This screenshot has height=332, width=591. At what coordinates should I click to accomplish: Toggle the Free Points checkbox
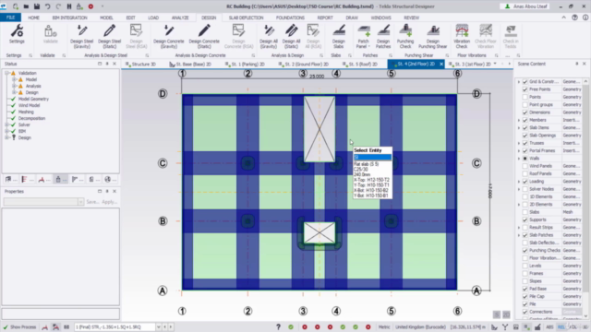pos(525,89)
